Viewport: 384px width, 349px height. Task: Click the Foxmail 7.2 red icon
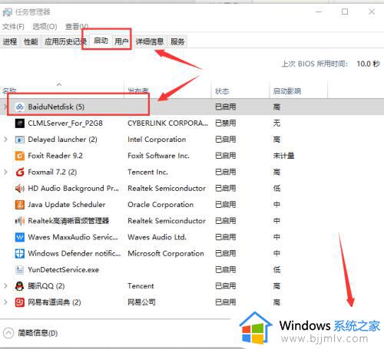[20, 172]
